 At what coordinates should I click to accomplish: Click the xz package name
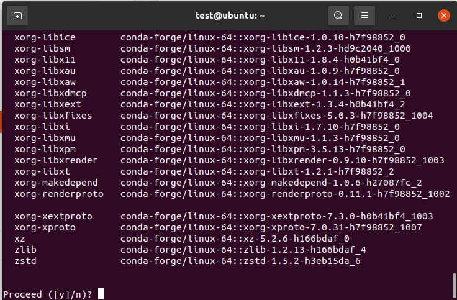coord(19,239)
